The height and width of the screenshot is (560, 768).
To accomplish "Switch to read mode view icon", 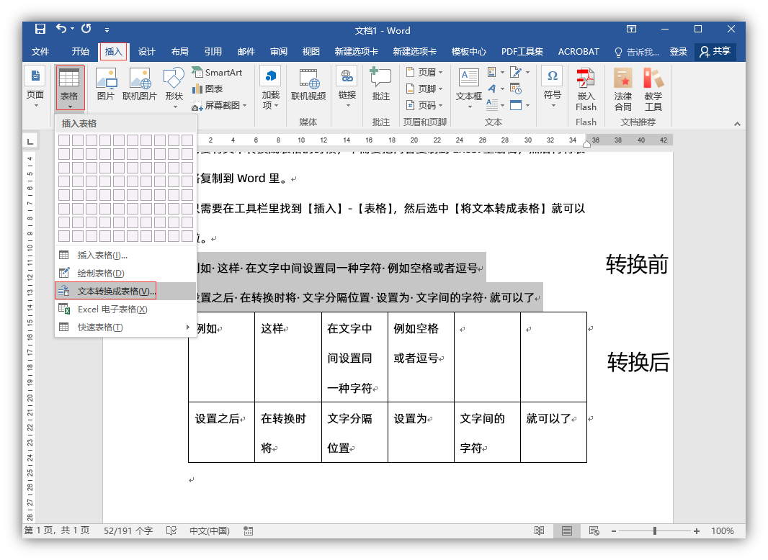I will click(x=539, y=530).
